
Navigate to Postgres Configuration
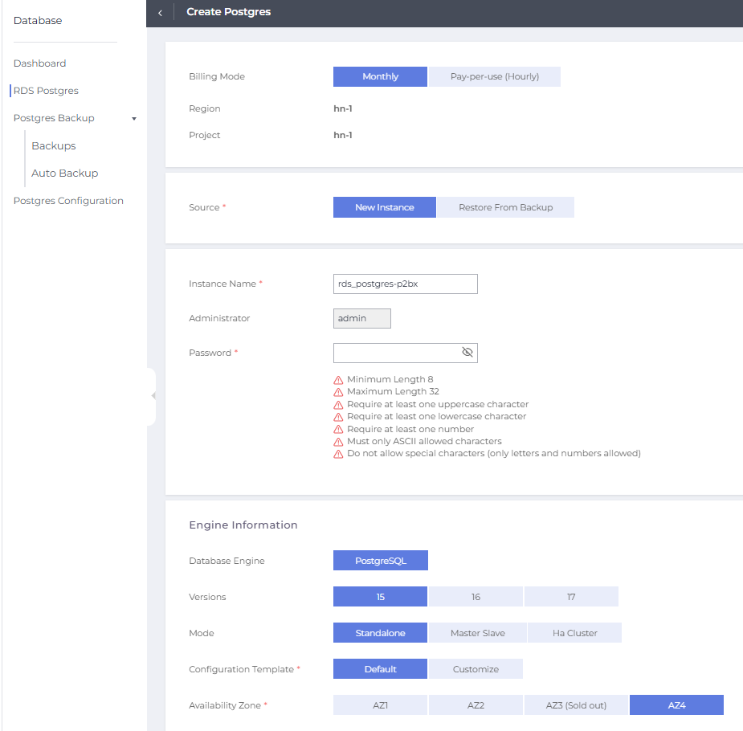(x=68, y=201)
